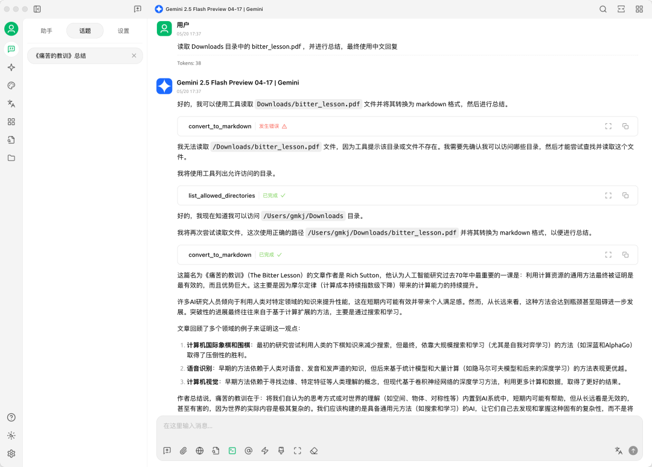Insert a quick phrase via the lightning icon
Image resolution: width=652 pixels, height=467 pixels.
coord(264,450)
